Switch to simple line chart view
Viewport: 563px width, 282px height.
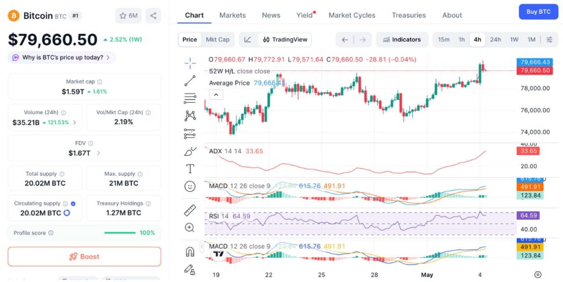[248, 40]
